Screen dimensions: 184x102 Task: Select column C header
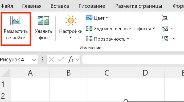tap(107, 73)
